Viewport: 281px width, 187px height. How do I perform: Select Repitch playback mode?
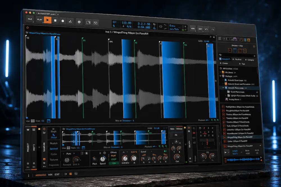(54, 143)
